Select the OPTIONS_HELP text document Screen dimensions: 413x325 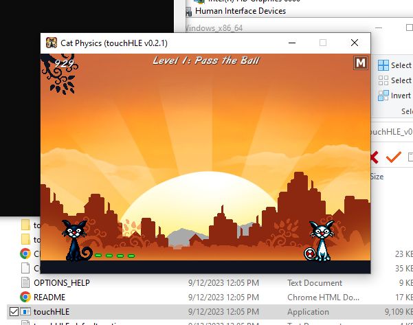(62, 283)
